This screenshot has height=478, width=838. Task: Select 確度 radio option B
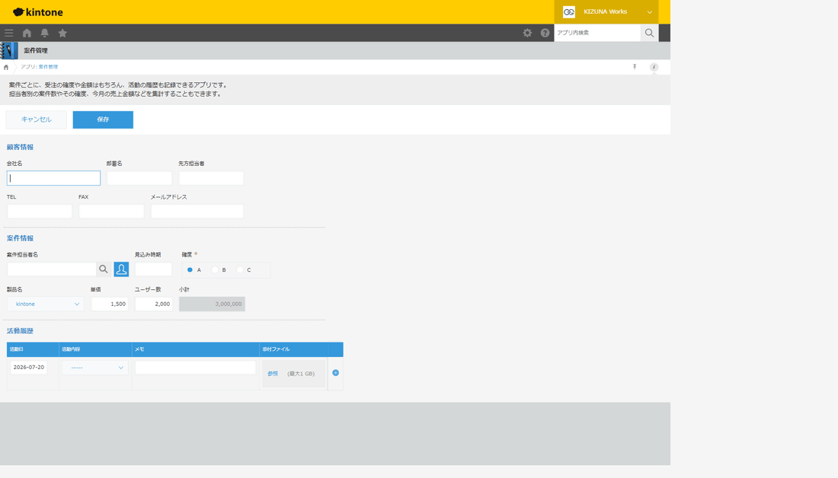pos(215,269)
